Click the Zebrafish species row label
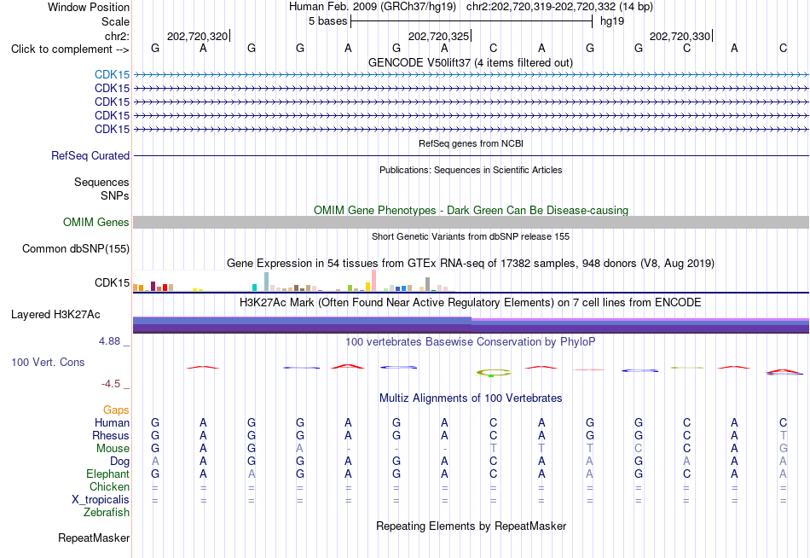This screenshot has height=558, width=810. click(107, 513)
